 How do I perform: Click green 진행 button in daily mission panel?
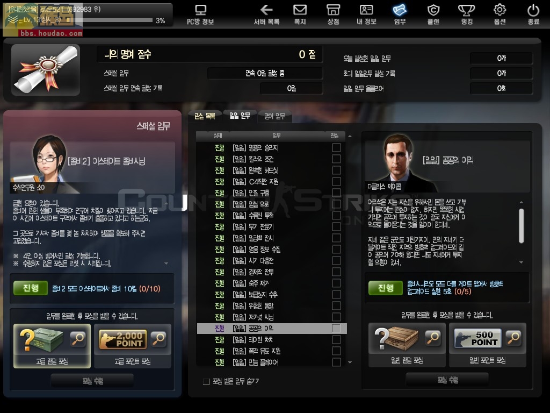[x=386, y=288]
